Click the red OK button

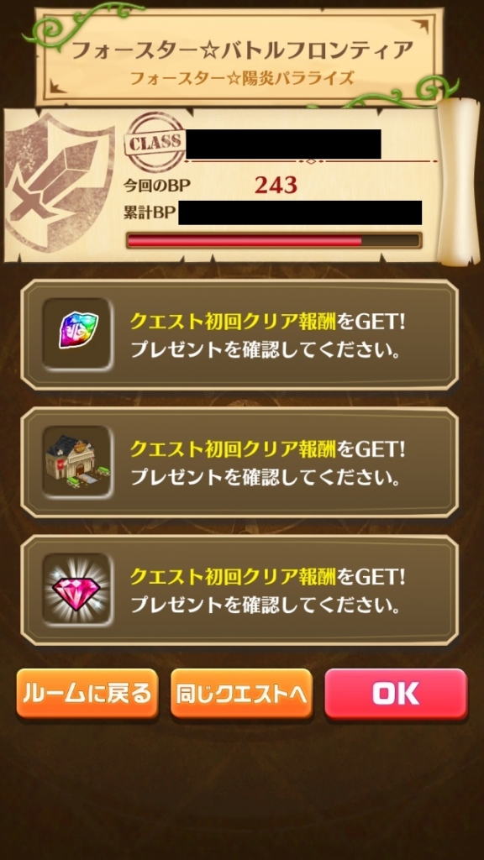[397, 693]
